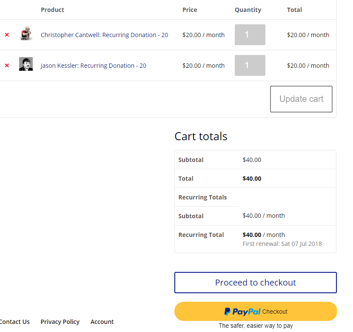Select quantity field for Jason Kessler donation
This screenshot has width=353, height=332.
coord(250,65)
